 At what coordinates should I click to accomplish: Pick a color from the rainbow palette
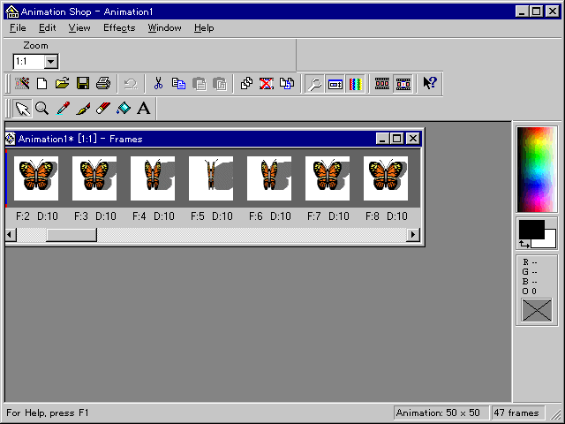pos(536,168)
